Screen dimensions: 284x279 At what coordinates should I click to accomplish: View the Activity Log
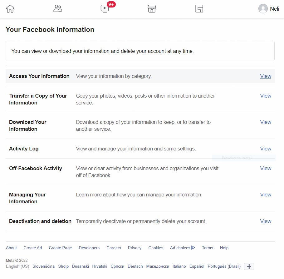coord(266,149)
